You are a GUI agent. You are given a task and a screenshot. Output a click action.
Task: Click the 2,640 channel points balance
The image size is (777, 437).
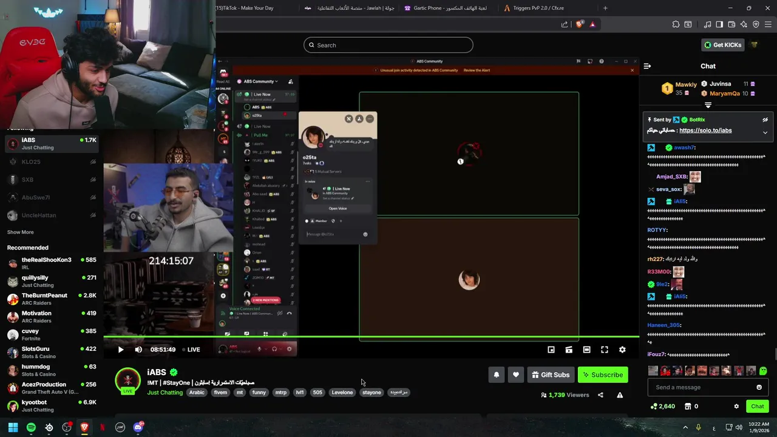click(662, 407)
